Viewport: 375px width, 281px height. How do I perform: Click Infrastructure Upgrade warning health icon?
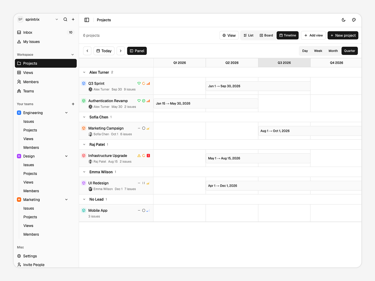[x=139, y=156]
